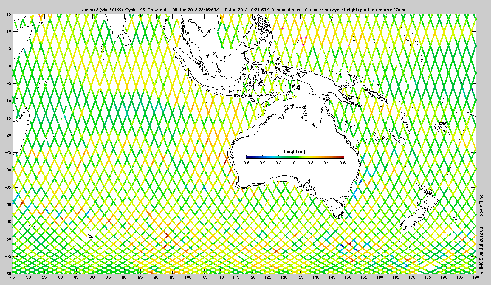The image size is (491, 285).
Task: Click the "0" tick label under the colorbar
Action: [x=295, y=163]
